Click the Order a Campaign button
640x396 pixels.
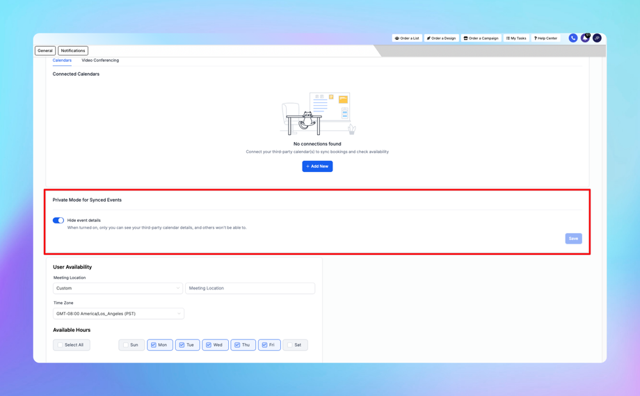[481, 38]
